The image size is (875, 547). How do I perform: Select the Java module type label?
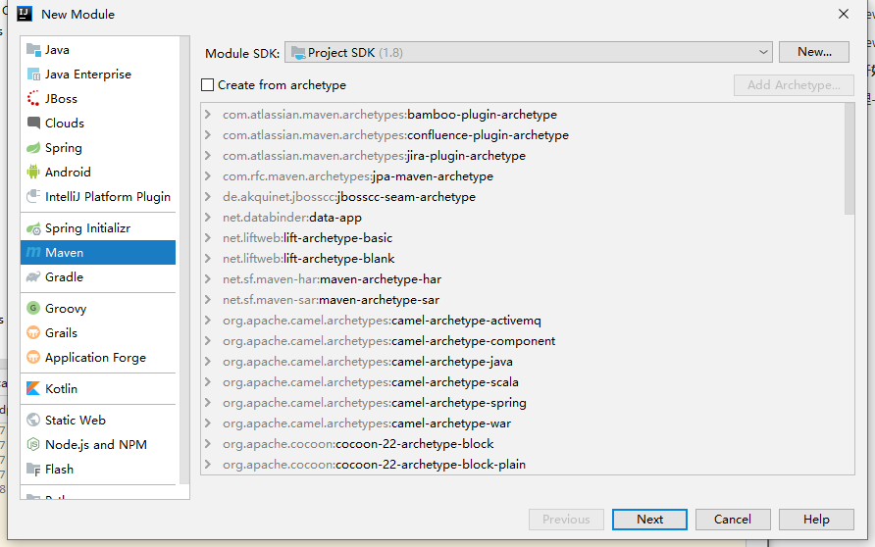tap(57, 50)
